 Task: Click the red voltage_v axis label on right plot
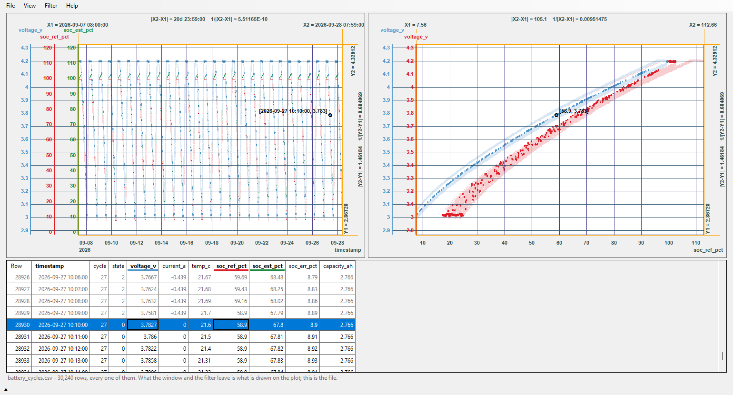pos(416,37)
